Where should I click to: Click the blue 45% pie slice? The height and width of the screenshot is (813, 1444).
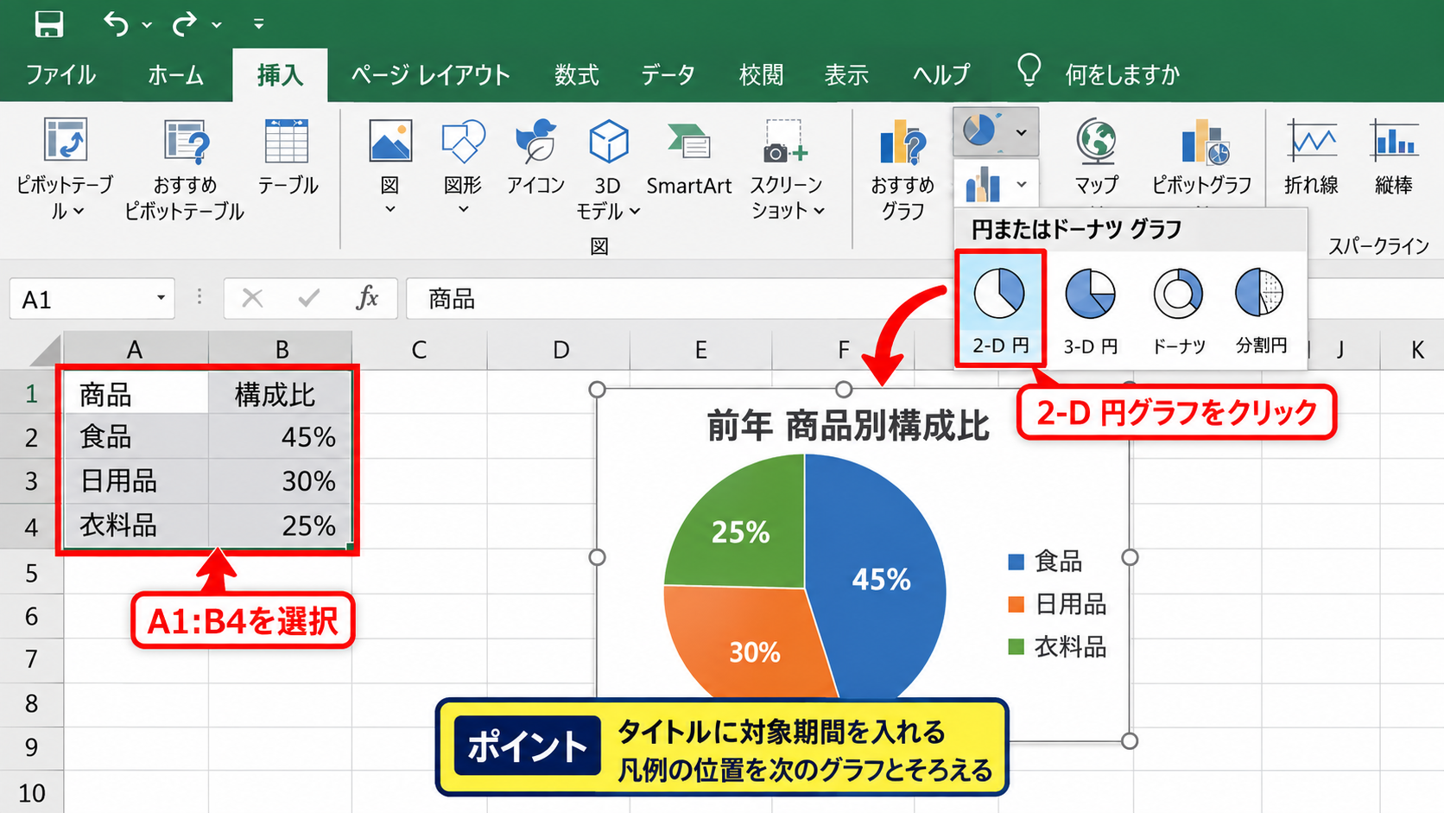click(881, 579)
